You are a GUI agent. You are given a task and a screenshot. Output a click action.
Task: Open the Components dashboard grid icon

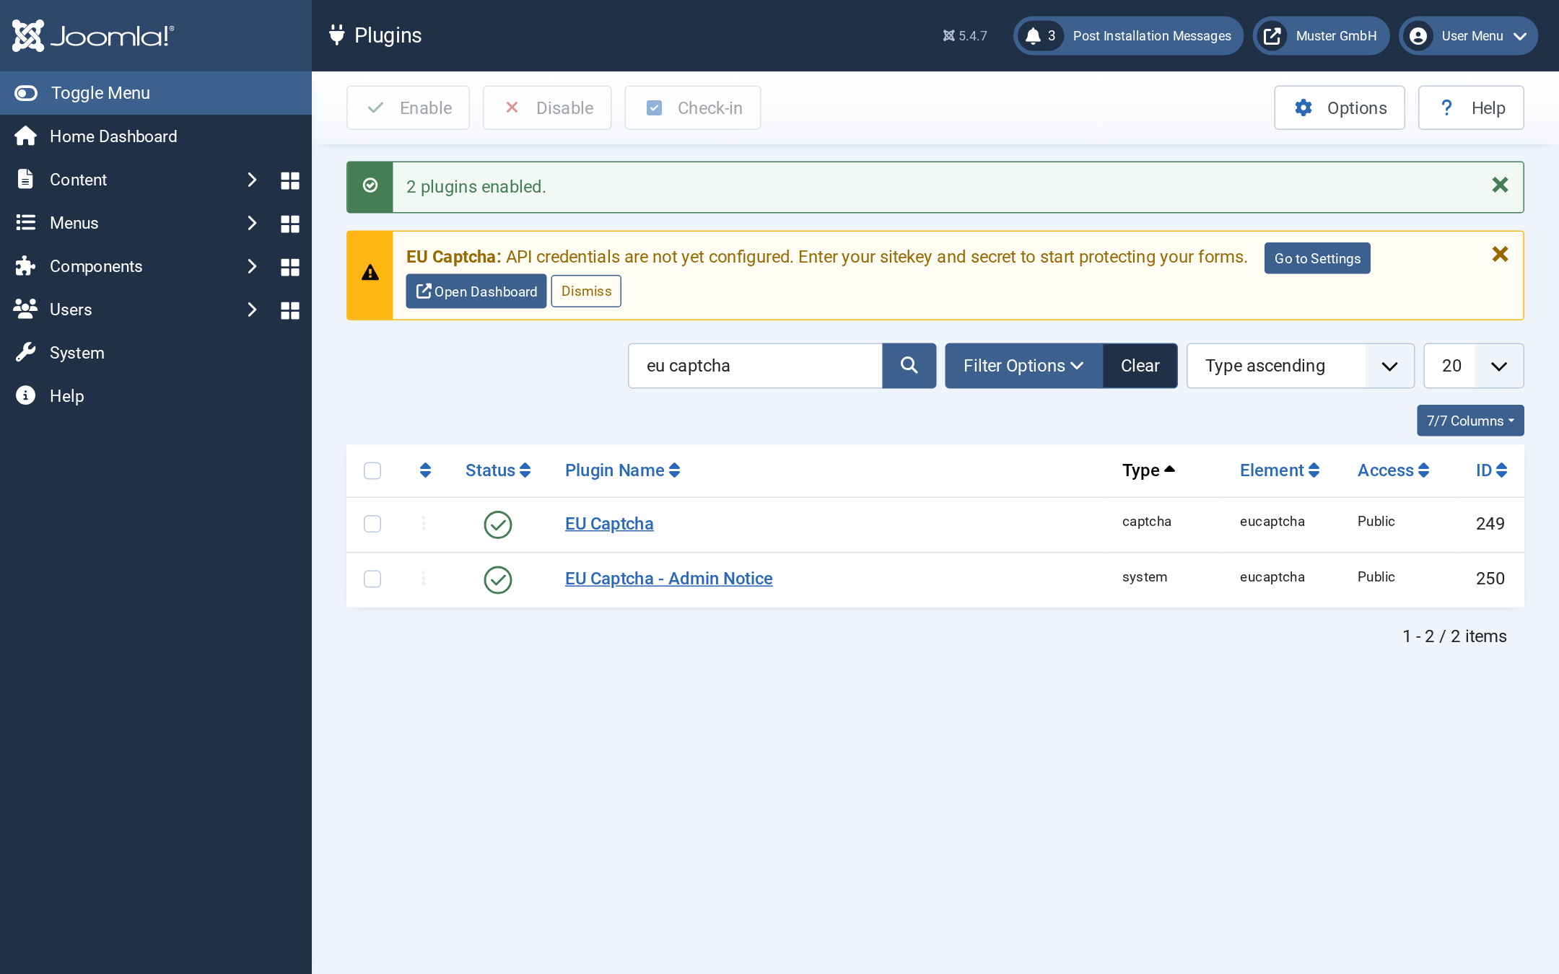[290, 267]
